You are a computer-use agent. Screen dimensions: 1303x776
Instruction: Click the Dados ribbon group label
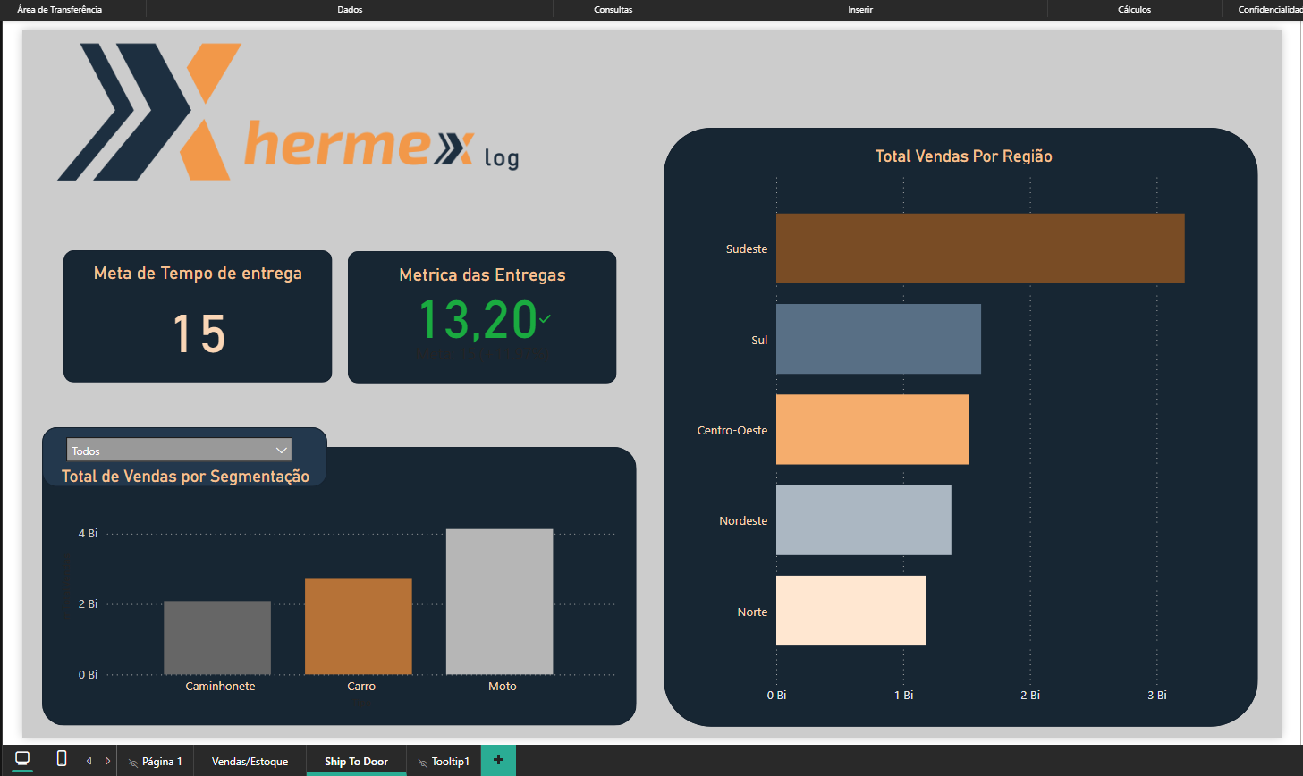(350, 9)
